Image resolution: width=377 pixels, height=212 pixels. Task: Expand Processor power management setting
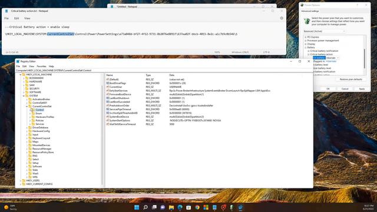tap(306, 41)
